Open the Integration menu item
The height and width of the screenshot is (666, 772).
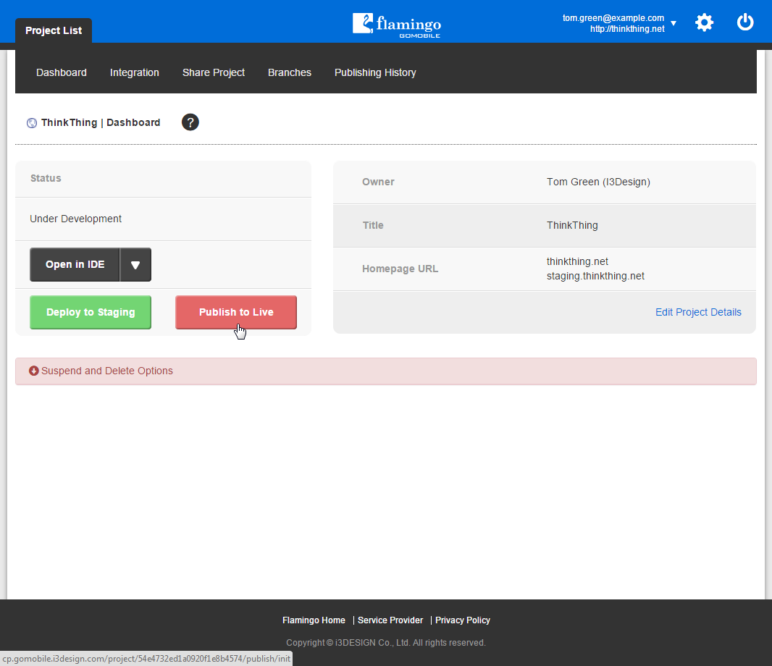pos(135,73)
